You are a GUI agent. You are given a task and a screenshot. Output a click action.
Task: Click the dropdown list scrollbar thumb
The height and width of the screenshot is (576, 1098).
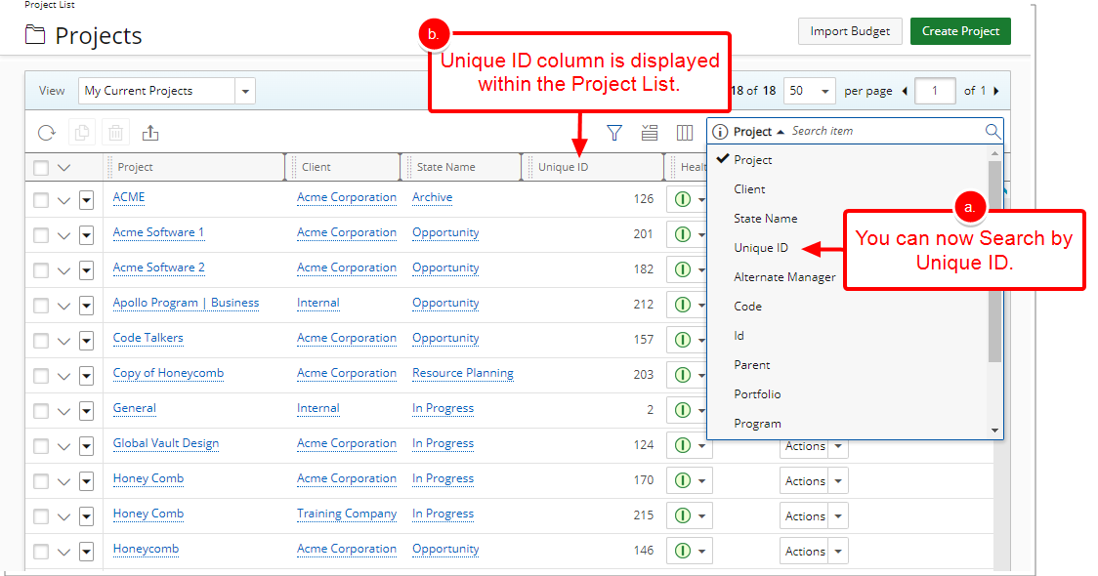[994, 261]
